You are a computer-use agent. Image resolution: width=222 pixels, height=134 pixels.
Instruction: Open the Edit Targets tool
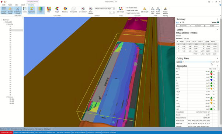click(x=121, y=10)
